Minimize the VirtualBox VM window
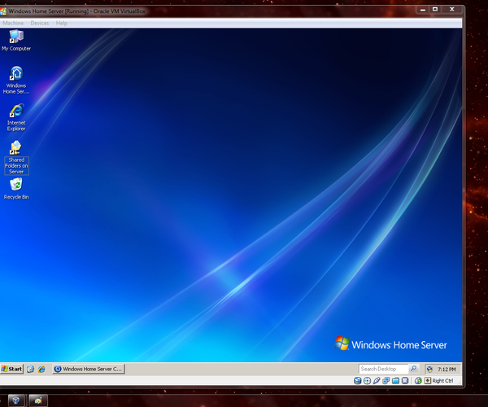Image resolution: width=488 pixels, height=407 pixels. point(423,10)
